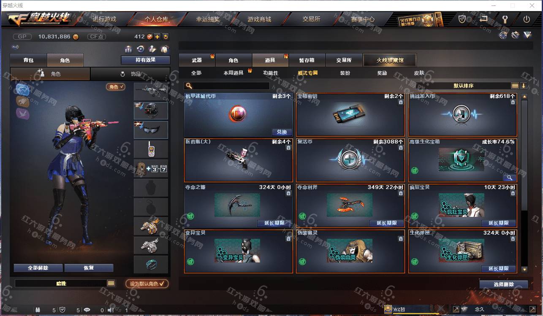Click the 选择删除 button
The height and width of the screenshot is (316, 543).
coord(504,284)
